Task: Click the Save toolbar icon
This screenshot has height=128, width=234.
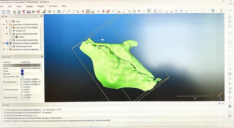Action: pos(4,12)
